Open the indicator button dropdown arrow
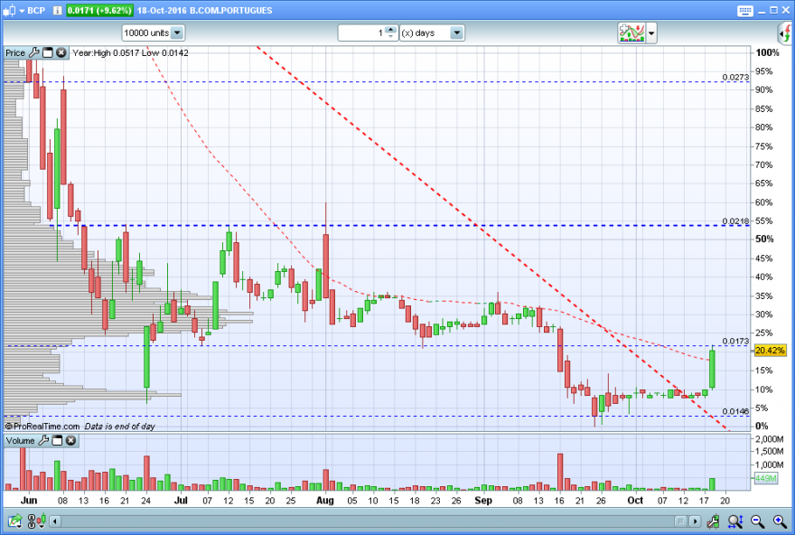The image size is (795, 535). (651, 33)
